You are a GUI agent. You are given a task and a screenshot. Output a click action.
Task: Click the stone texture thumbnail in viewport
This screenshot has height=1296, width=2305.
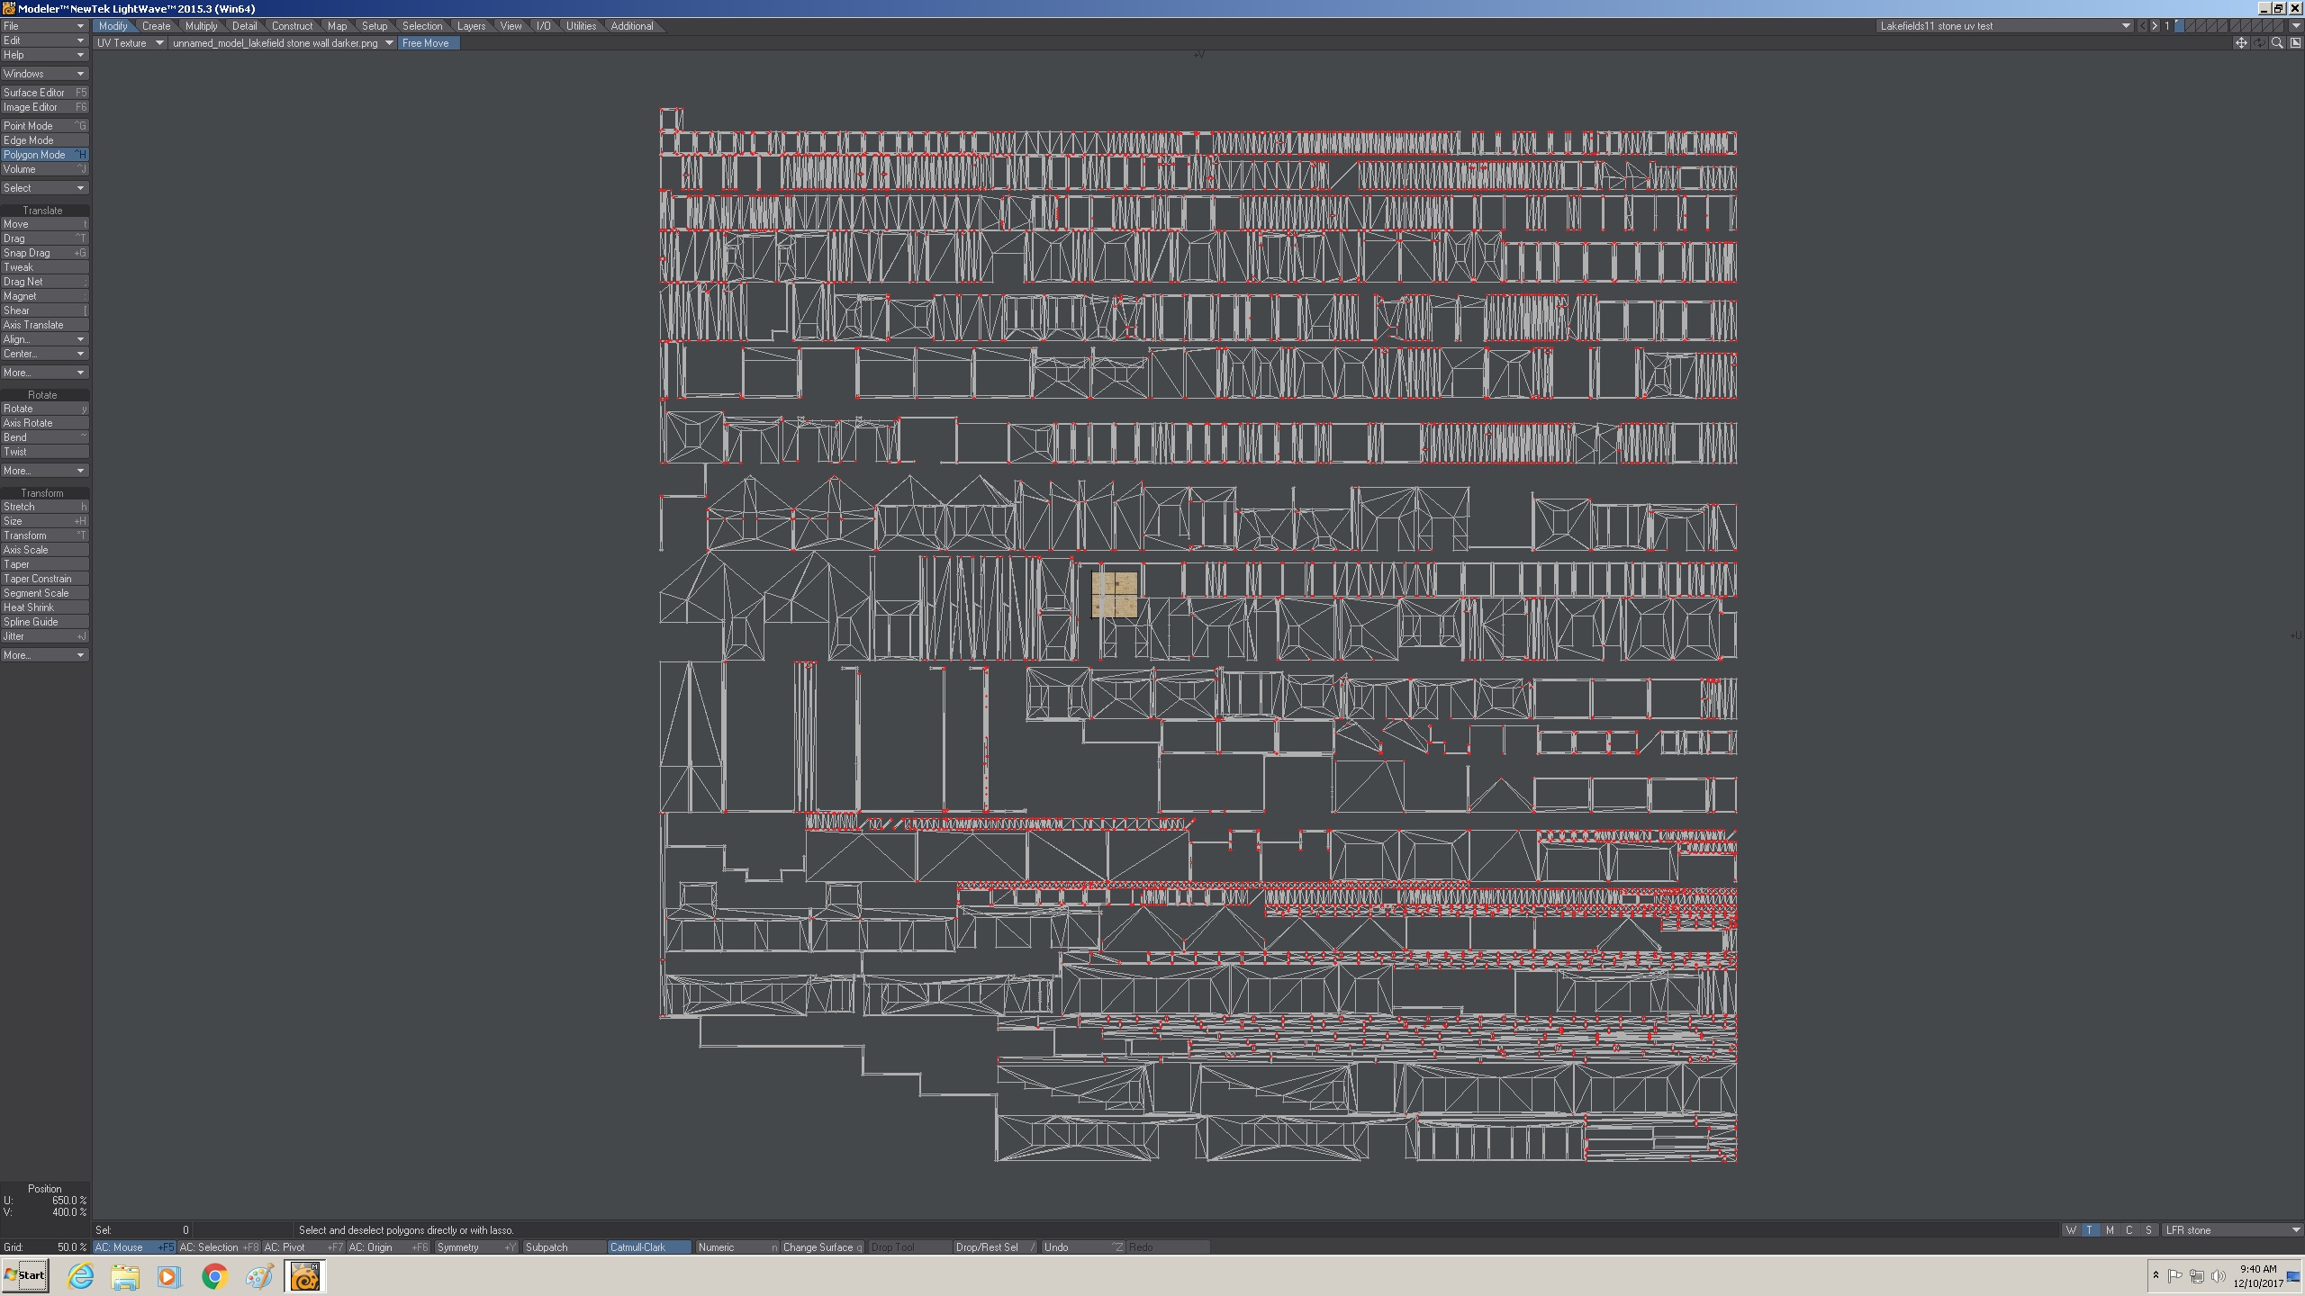pyautogui.click(x=1115, y=594)
